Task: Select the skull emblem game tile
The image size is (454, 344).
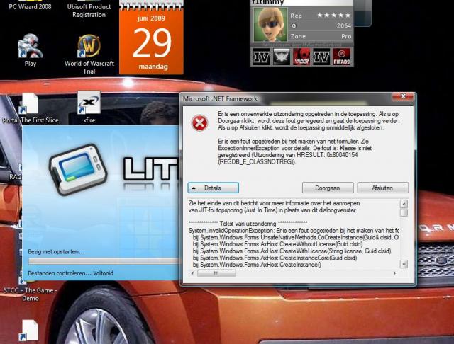Action: (282, 57)
